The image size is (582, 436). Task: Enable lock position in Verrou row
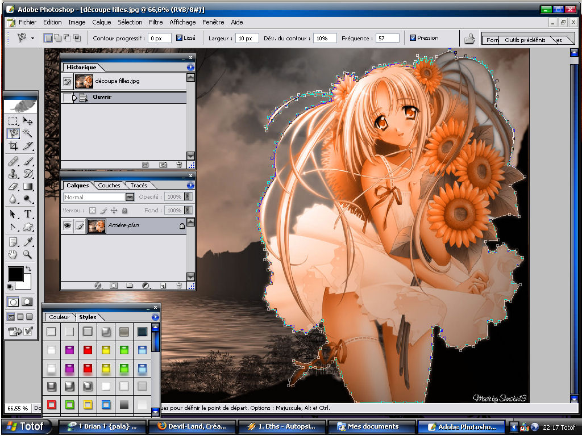point(114,211)
